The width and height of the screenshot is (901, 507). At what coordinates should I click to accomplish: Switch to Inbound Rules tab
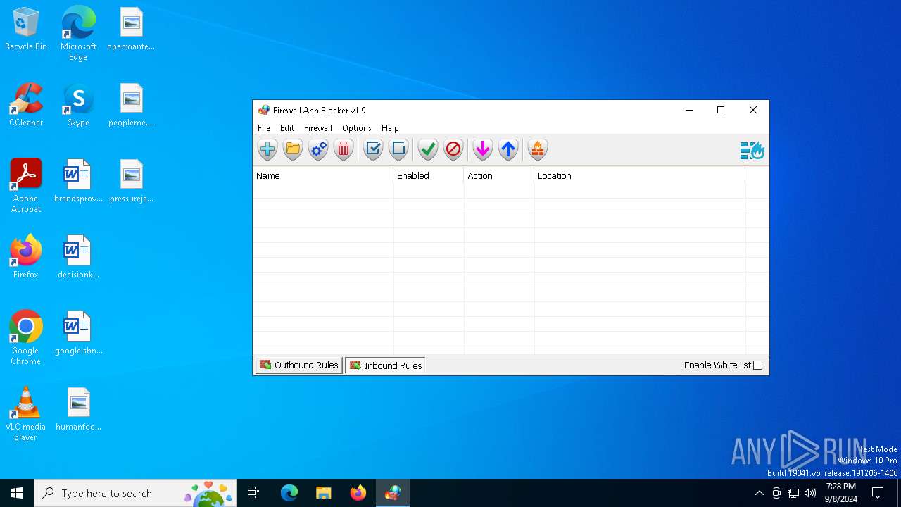pos(385,365)
